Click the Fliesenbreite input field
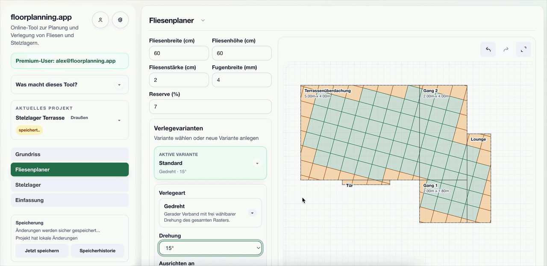The width and height of the screenshot is (547, 266). point(179,53)
